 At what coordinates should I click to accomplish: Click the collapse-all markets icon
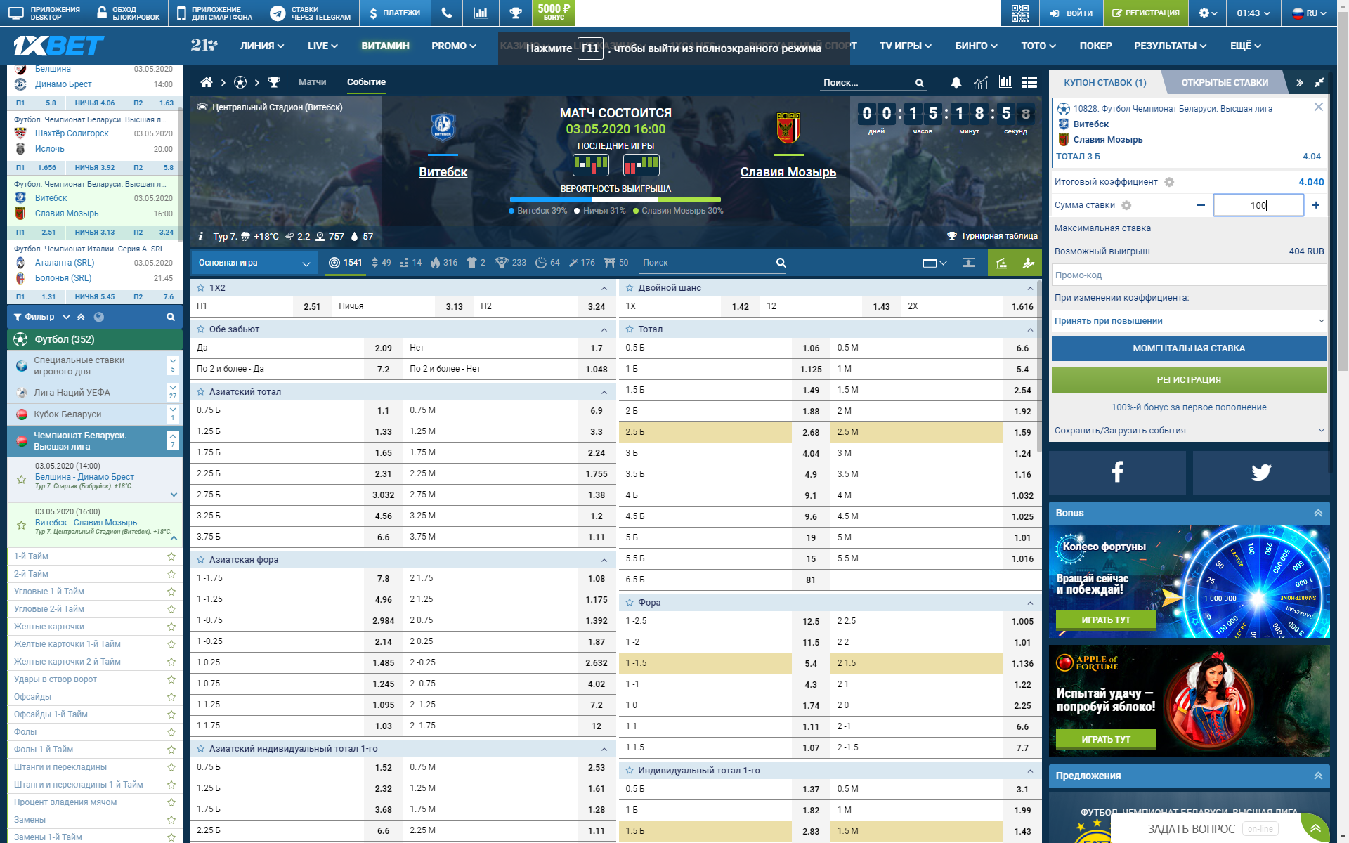click(x=968, y=263)
